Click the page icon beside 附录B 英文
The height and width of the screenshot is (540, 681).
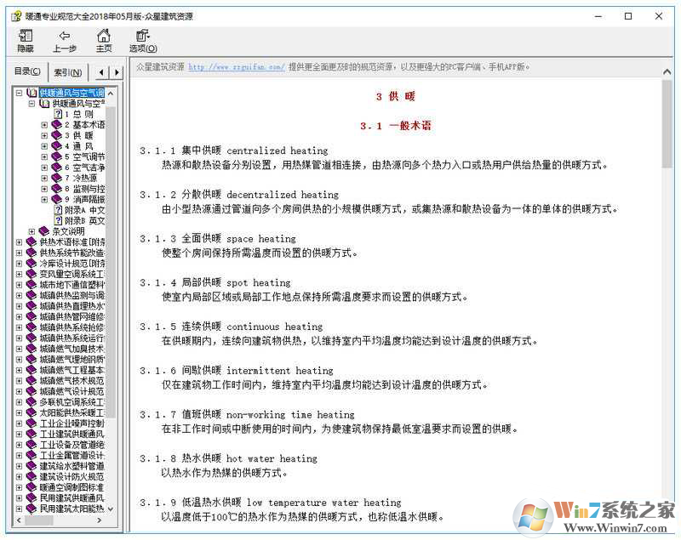[58, 221]
